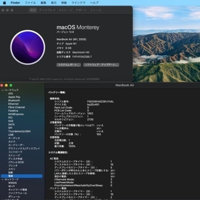Select Wi-Fi under network section

(11, 186)
